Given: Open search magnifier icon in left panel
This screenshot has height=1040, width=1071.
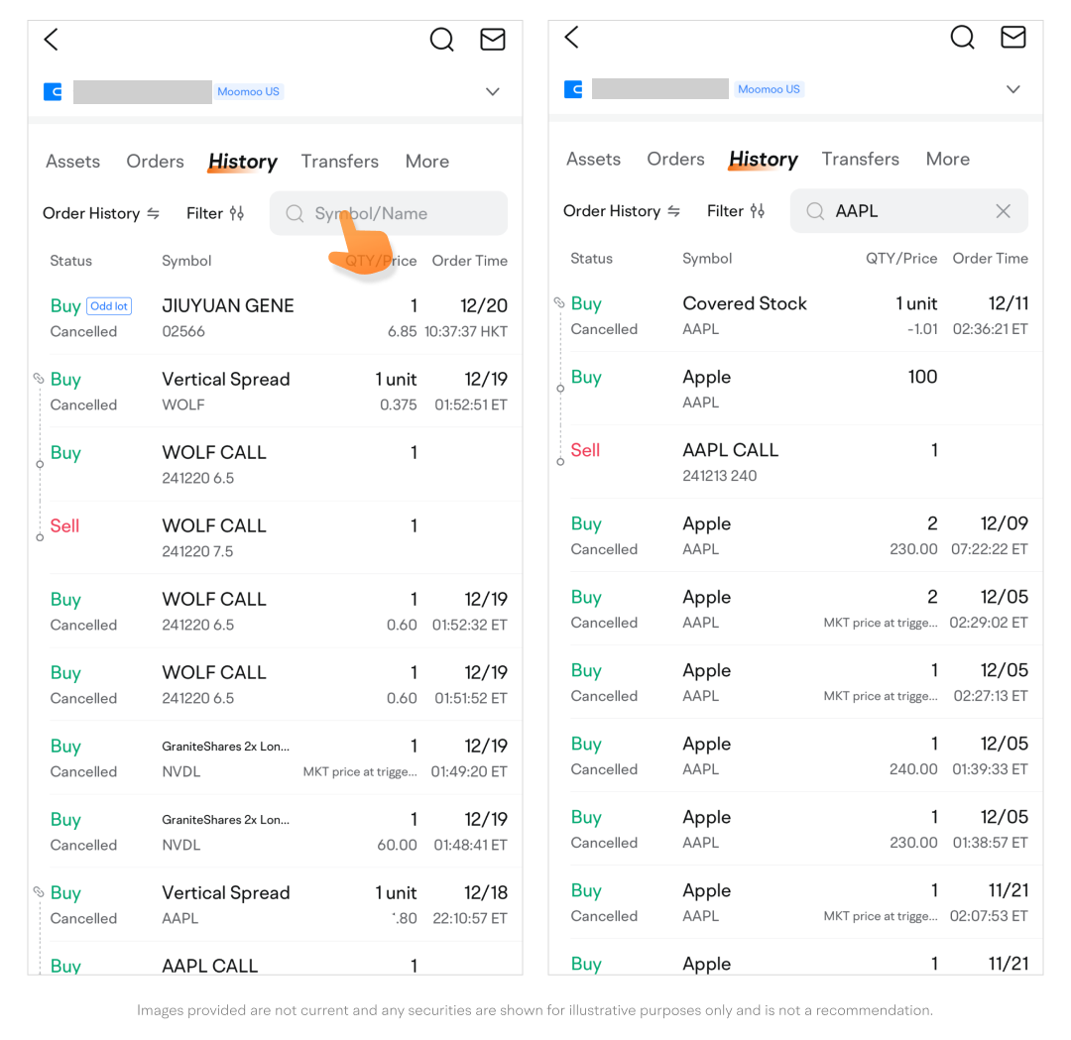Looking at the screenshot, I should tap(441, 40).
